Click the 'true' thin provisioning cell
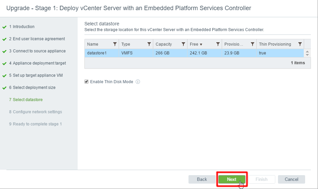The height and width of the screenshot is (189, 318). pyautogui.click(x=280, y=53)
